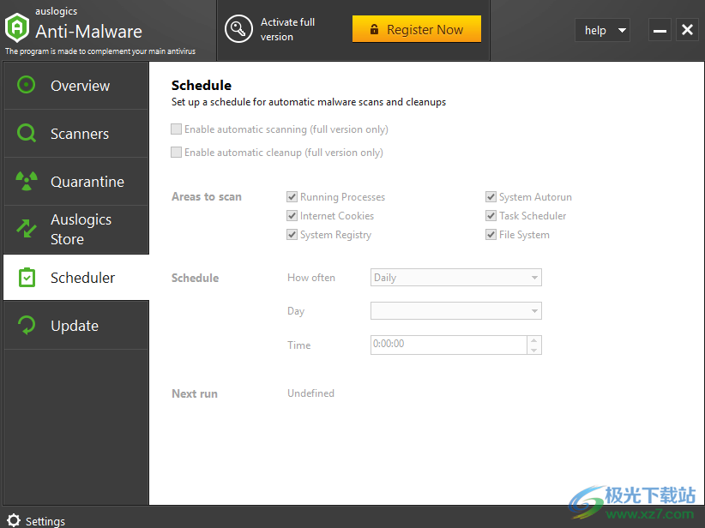Click the Register Now button text

pos(425,30)
